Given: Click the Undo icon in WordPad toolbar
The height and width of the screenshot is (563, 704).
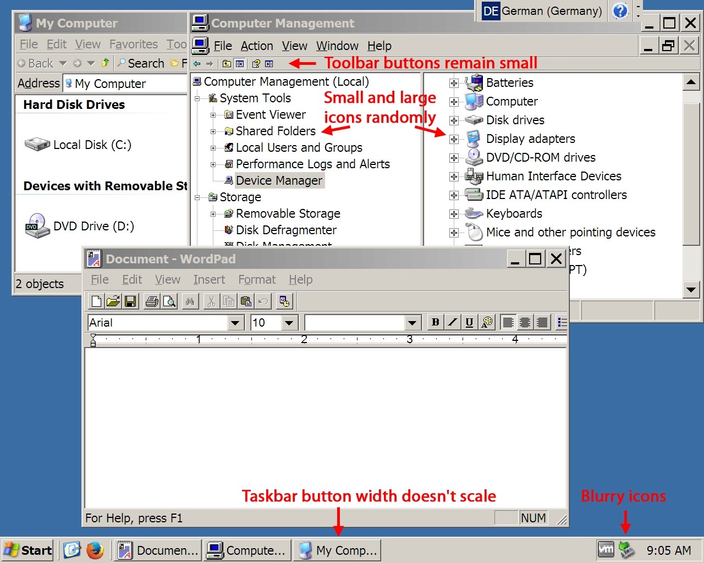Looking at the screenshot, I should [263, 301].
